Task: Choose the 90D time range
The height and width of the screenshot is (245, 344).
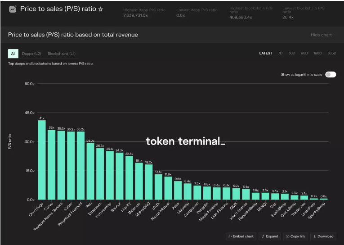Action: pos(304,53)
